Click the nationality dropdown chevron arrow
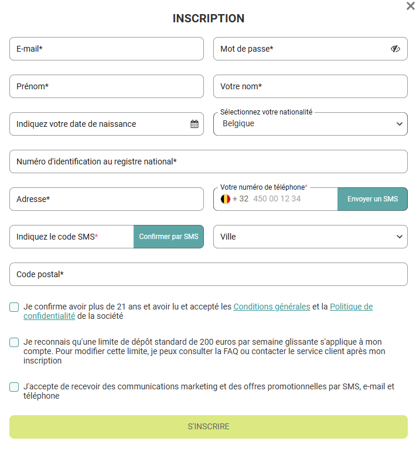 400,124
